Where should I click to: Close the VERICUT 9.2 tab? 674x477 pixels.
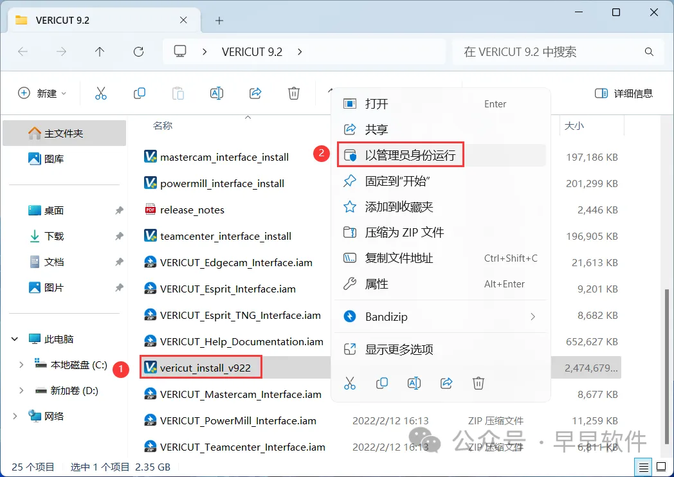[183, 20]
